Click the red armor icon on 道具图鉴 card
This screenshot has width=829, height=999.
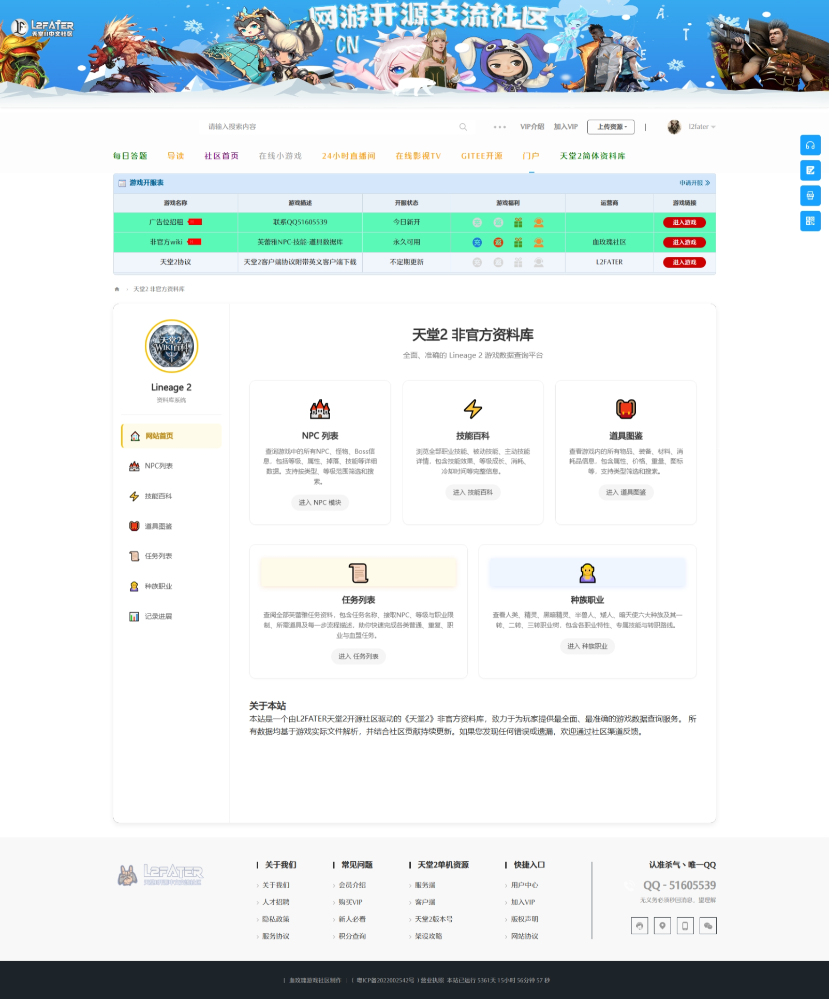[626, 409]
